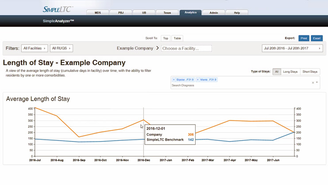Switch to Short Stays filter
Image resolution: width=328 pixels, height=185 pixels.
tap(310, 71)
